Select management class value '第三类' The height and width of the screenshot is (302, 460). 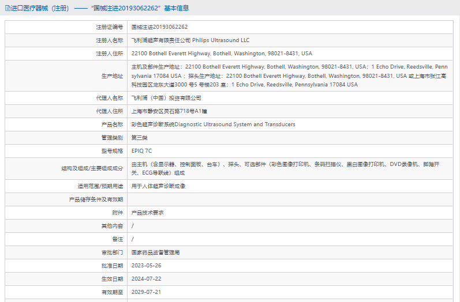point(139,138)
